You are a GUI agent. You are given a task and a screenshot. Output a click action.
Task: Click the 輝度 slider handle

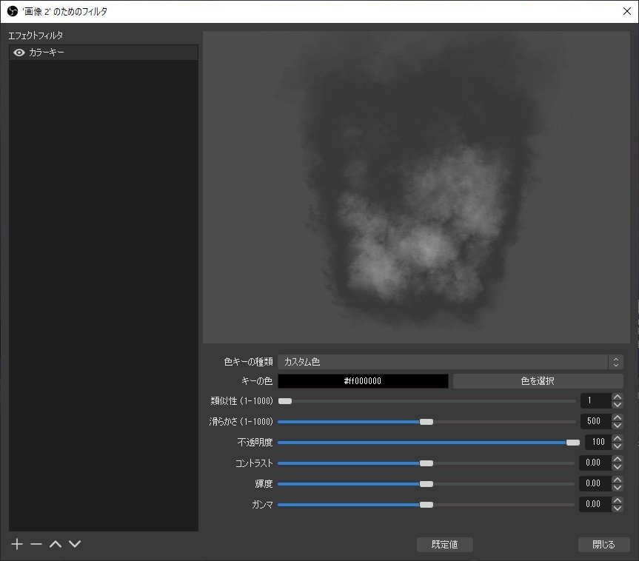tap(426, 484)
